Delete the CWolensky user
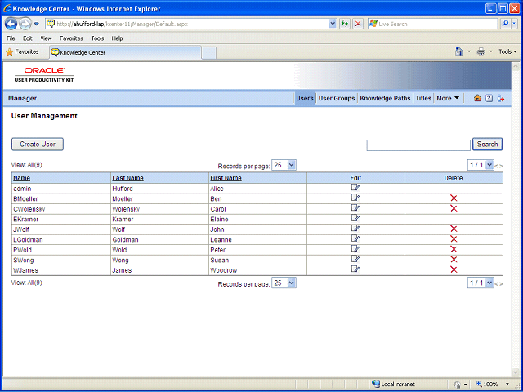Viewport: 523px width, 392px height. [454, 209]
